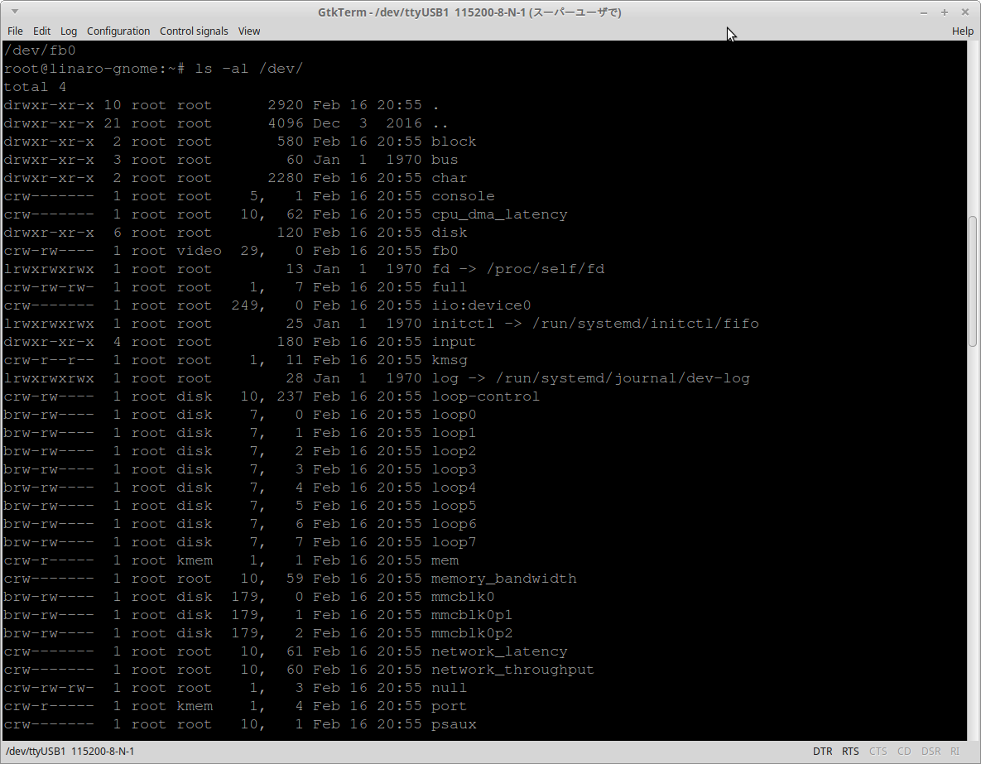
Task: Click the Help menu item
Action: [962, 31]
